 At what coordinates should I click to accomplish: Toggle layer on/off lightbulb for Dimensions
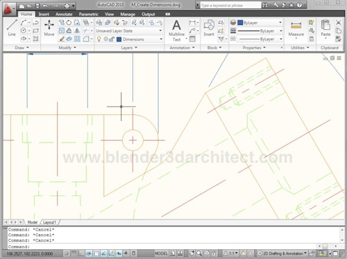(99, 39)
